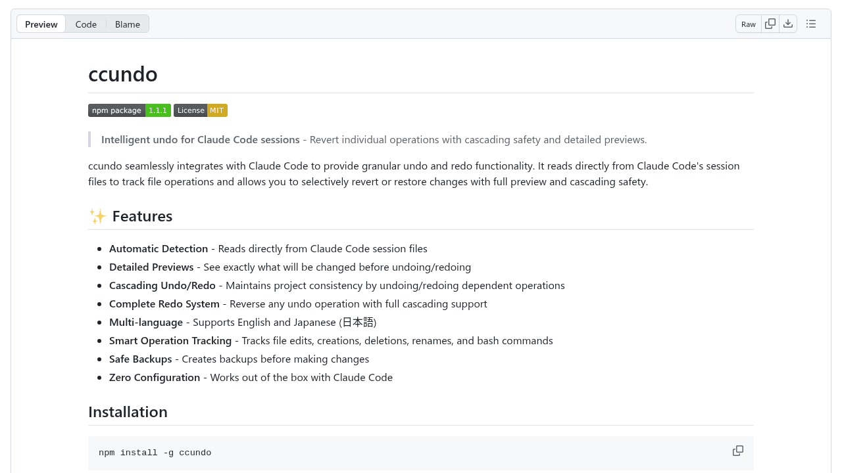The width and height of the screenshot is (842, 473).
Task: Click the yellow MIT section of the license badge
Action: (x=217, y=110)
